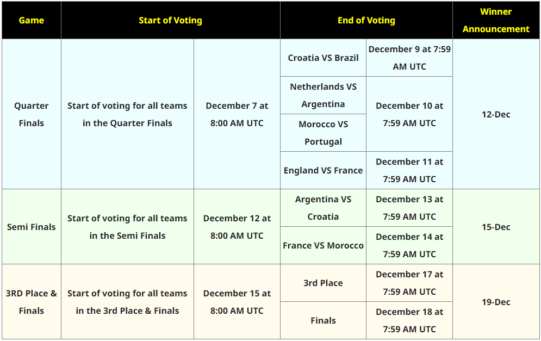Select the Croatia VS Brazil match
541x341 pixels.
coord(324,58)
